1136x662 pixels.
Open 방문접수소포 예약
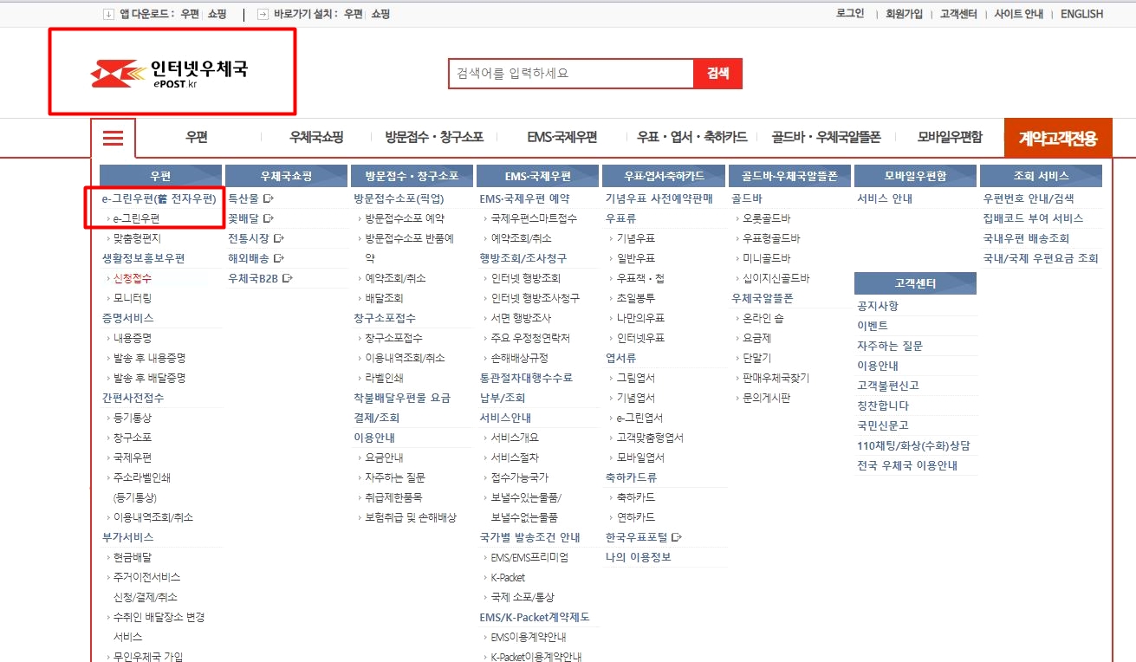(x=405, y=218)
